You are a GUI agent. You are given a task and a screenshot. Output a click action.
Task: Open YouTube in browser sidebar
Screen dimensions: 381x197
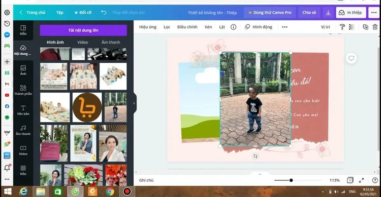[7, 95]
